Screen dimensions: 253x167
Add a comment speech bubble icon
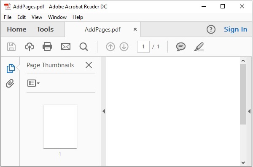tap(181, 47)
